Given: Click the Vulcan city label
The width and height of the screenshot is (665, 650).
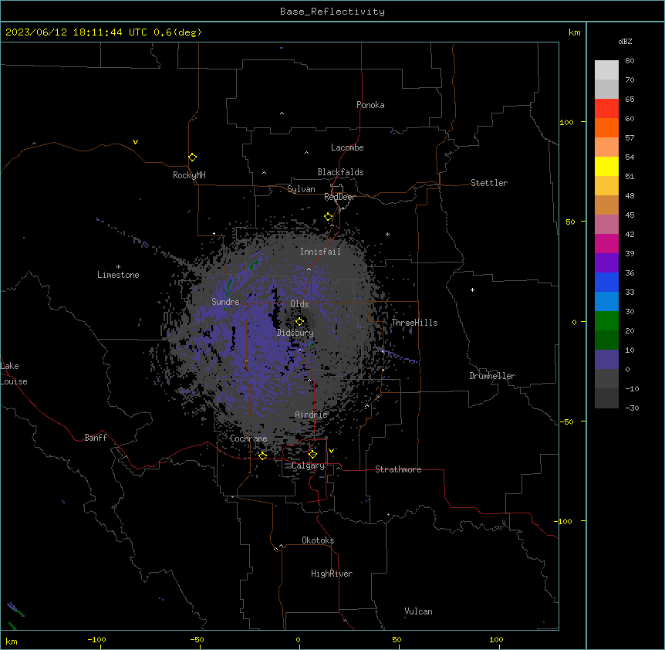Looking at the screenshot, I should 418,611.
